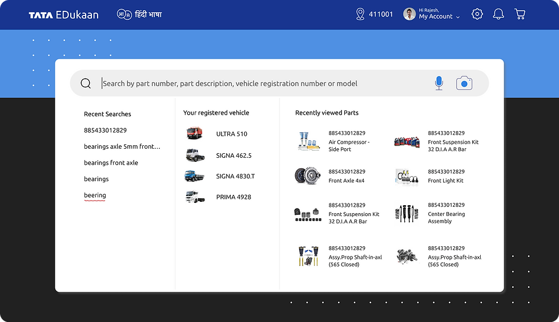Expand the My Account dropdown
Image resolution: width=559 pixels, height=322 pixels.
439,17
